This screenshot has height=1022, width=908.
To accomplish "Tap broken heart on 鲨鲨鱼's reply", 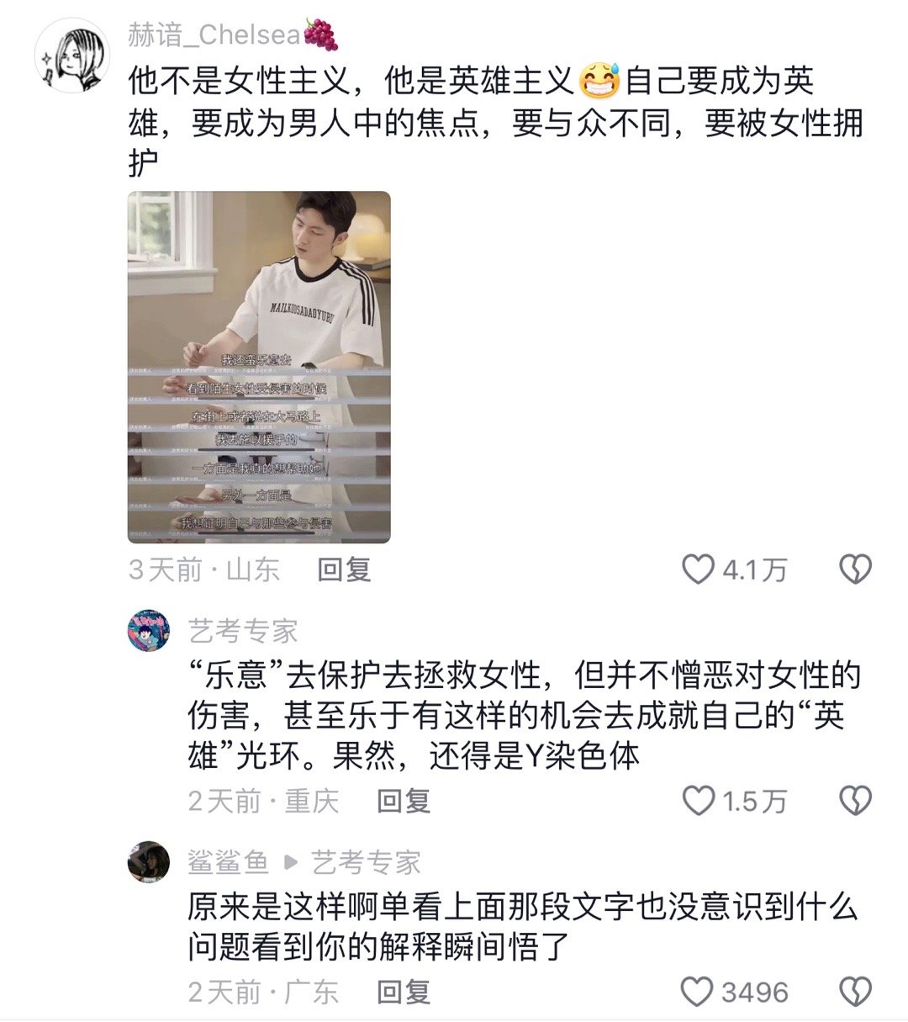I will tap(855, 992).
